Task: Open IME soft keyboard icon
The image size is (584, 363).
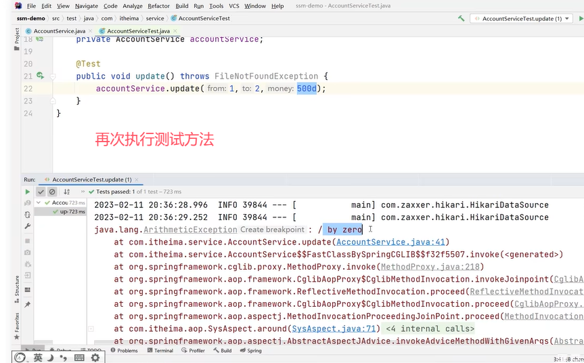Action: (79, 358)
